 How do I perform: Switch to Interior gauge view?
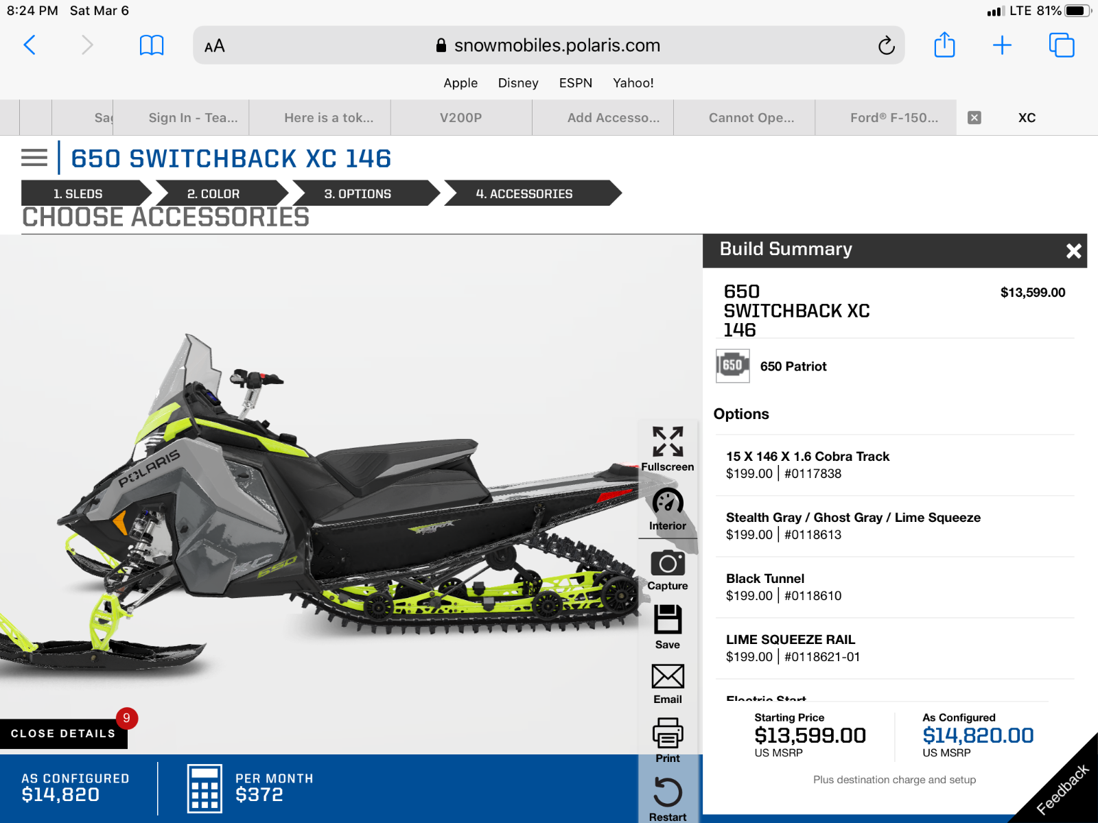tap(668, 510)
